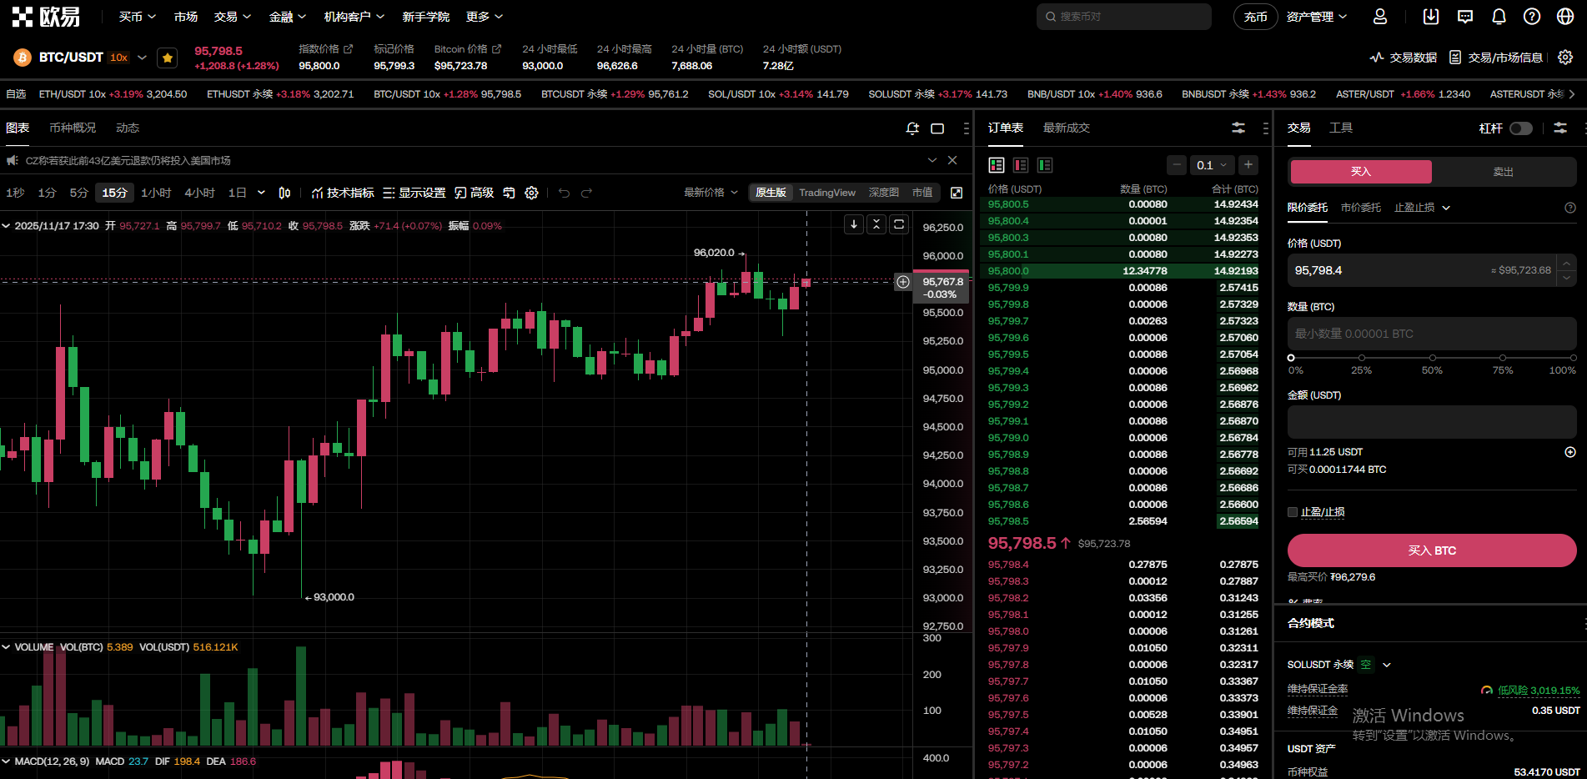Screen dimensions: 1587x779
Task: Open the 资产管理 dropdown menu
Action: pyautogui.click(x=1316, y=17)
